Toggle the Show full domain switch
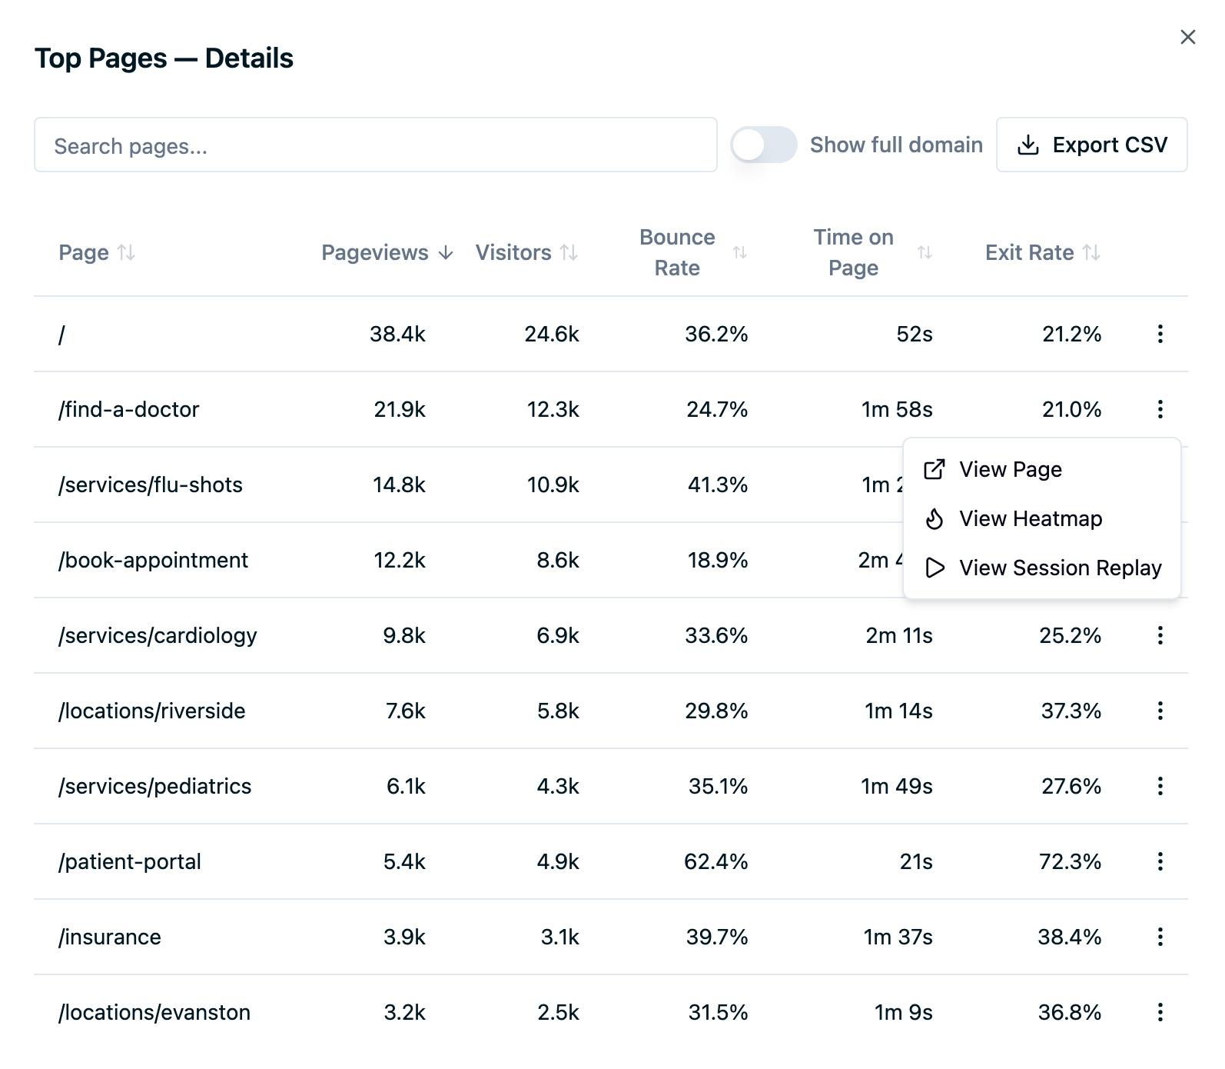The image size is (1225, 1069). [x=764, y=145]
